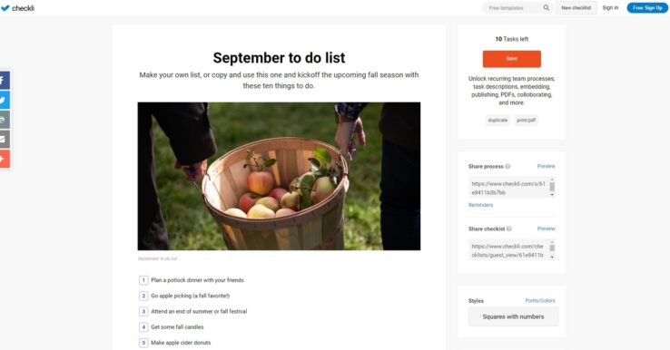The height and width of the screenshot is (350, 670).
Task: Click help icon beside Share checklist
Action: point(509,228)
